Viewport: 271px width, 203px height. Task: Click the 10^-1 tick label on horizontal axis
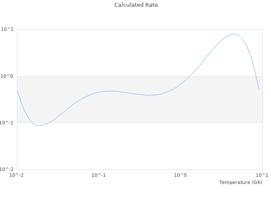(99, 175)
